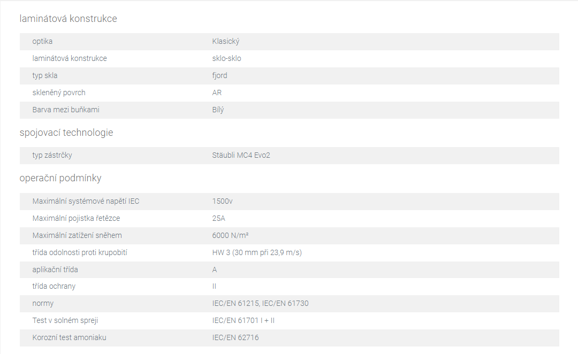Click the 'typ skla' row label
Screen dimensions: 578x354
pyautogui.click(x=45, y=75)
